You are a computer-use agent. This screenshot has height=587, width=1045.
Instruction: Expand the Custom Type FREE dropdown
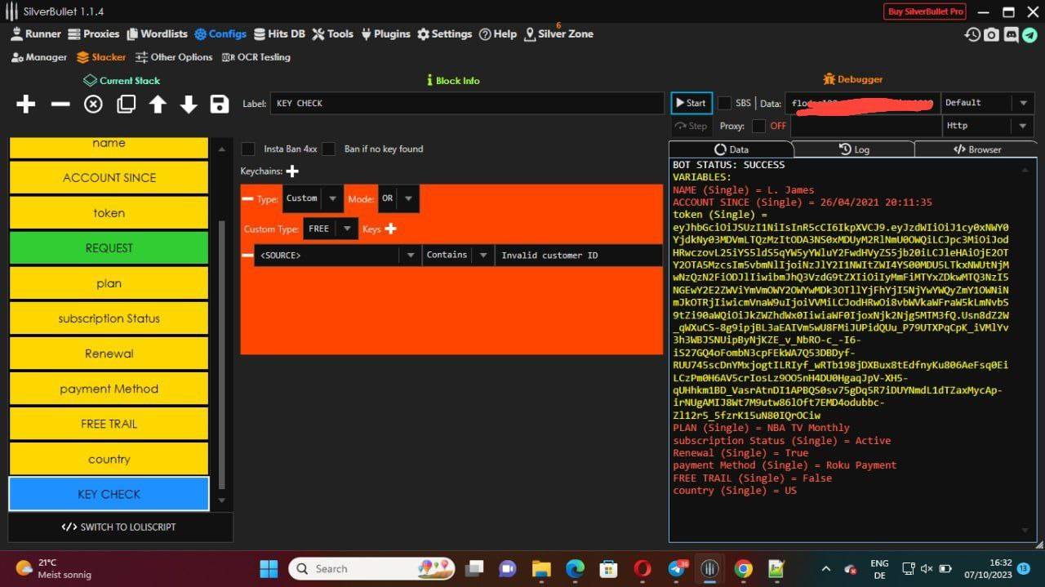pos(331,229)
